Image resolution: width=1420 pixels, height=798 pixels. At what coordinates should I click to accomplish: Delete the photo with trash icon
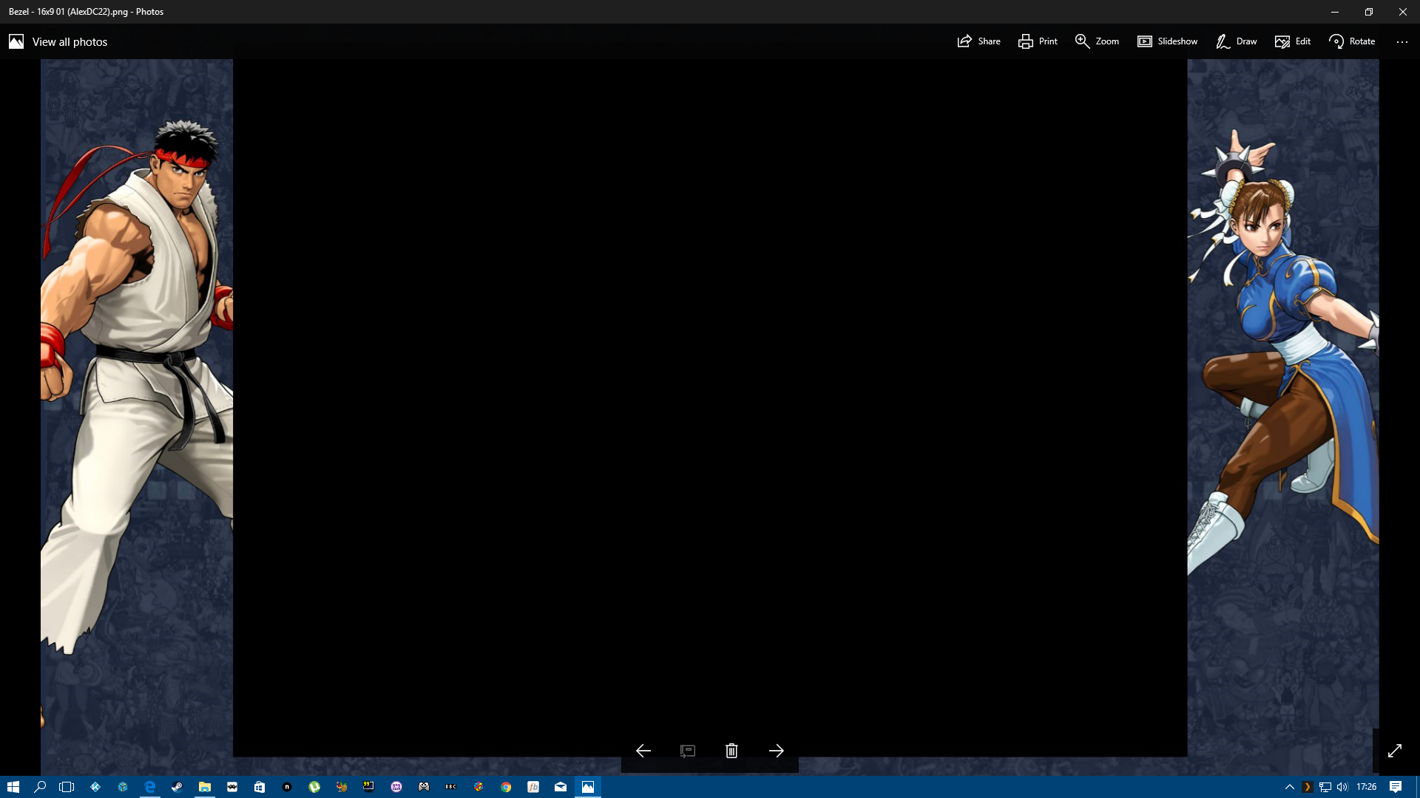coord(731,751)
